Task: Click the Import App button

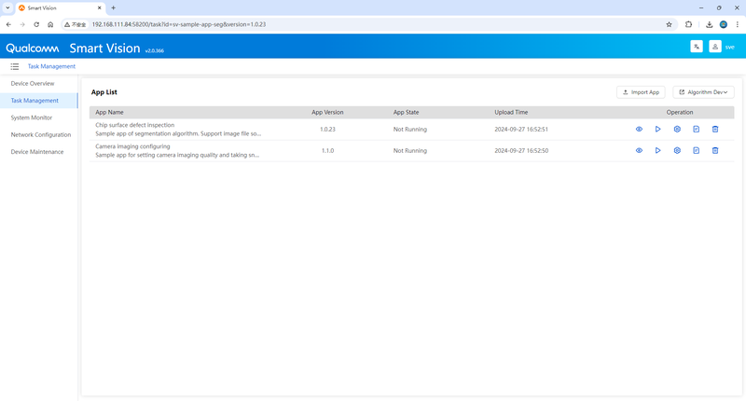Action: (641, 92)
